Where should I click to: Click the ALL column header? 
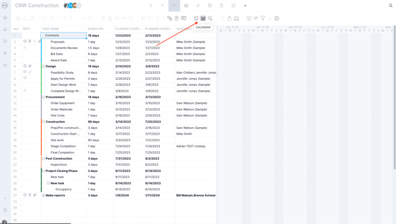(x=16, y=29)
